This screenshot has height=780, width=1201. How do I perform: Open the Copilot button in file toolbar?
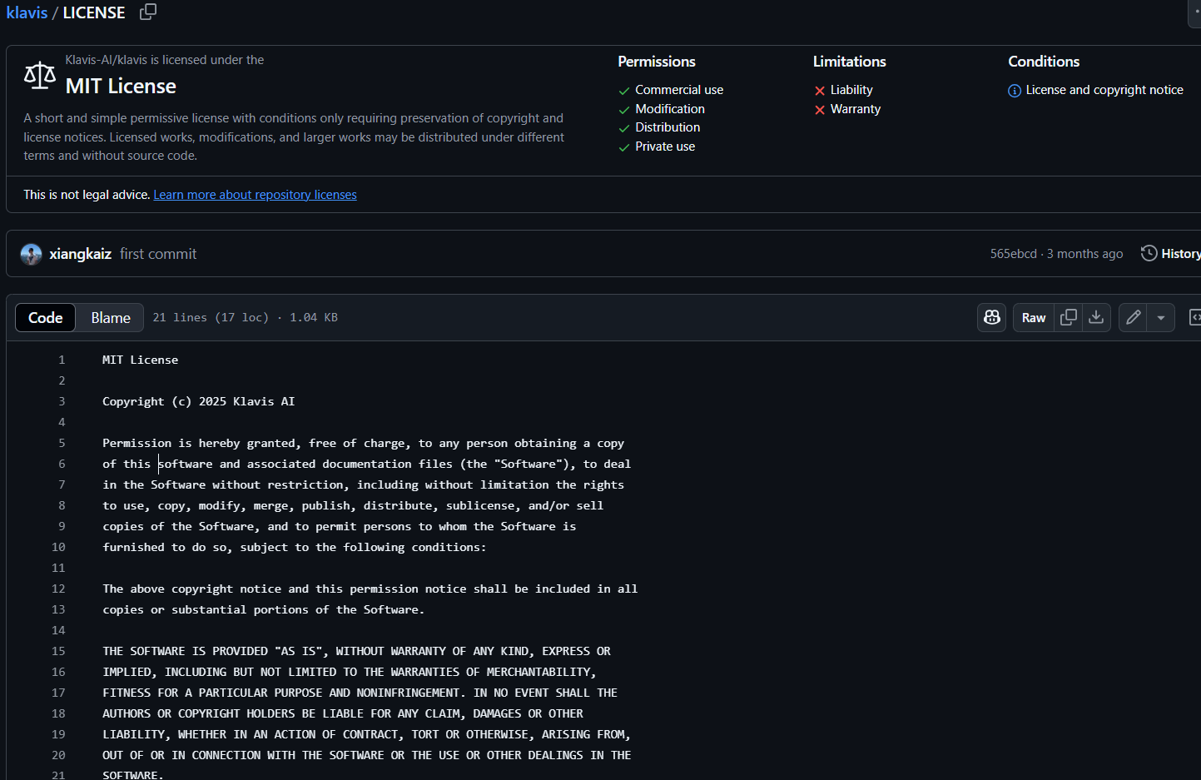[x=991, y=317]
